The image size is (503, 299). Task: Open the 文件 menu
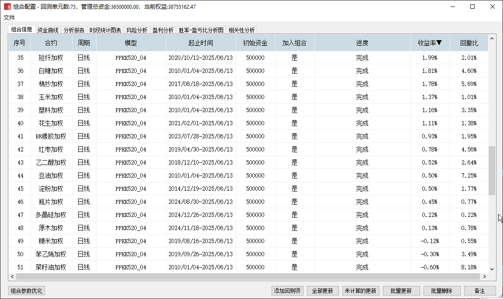[9, 17]
